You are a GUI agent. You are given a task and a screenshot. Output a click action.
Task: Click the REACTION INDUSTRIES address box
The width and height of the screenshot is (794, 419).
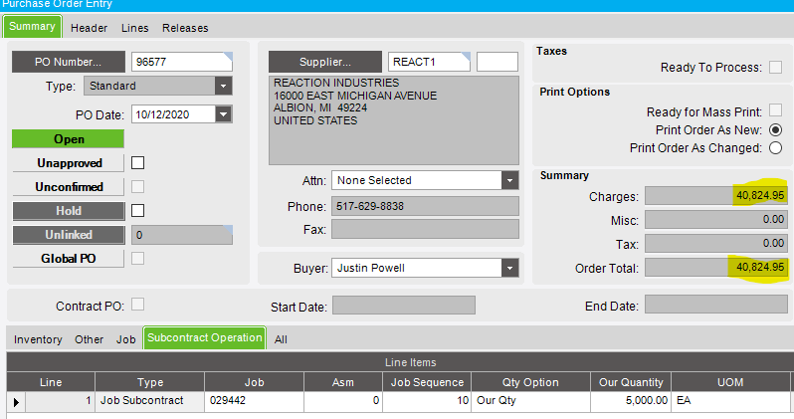coord(394,120)
